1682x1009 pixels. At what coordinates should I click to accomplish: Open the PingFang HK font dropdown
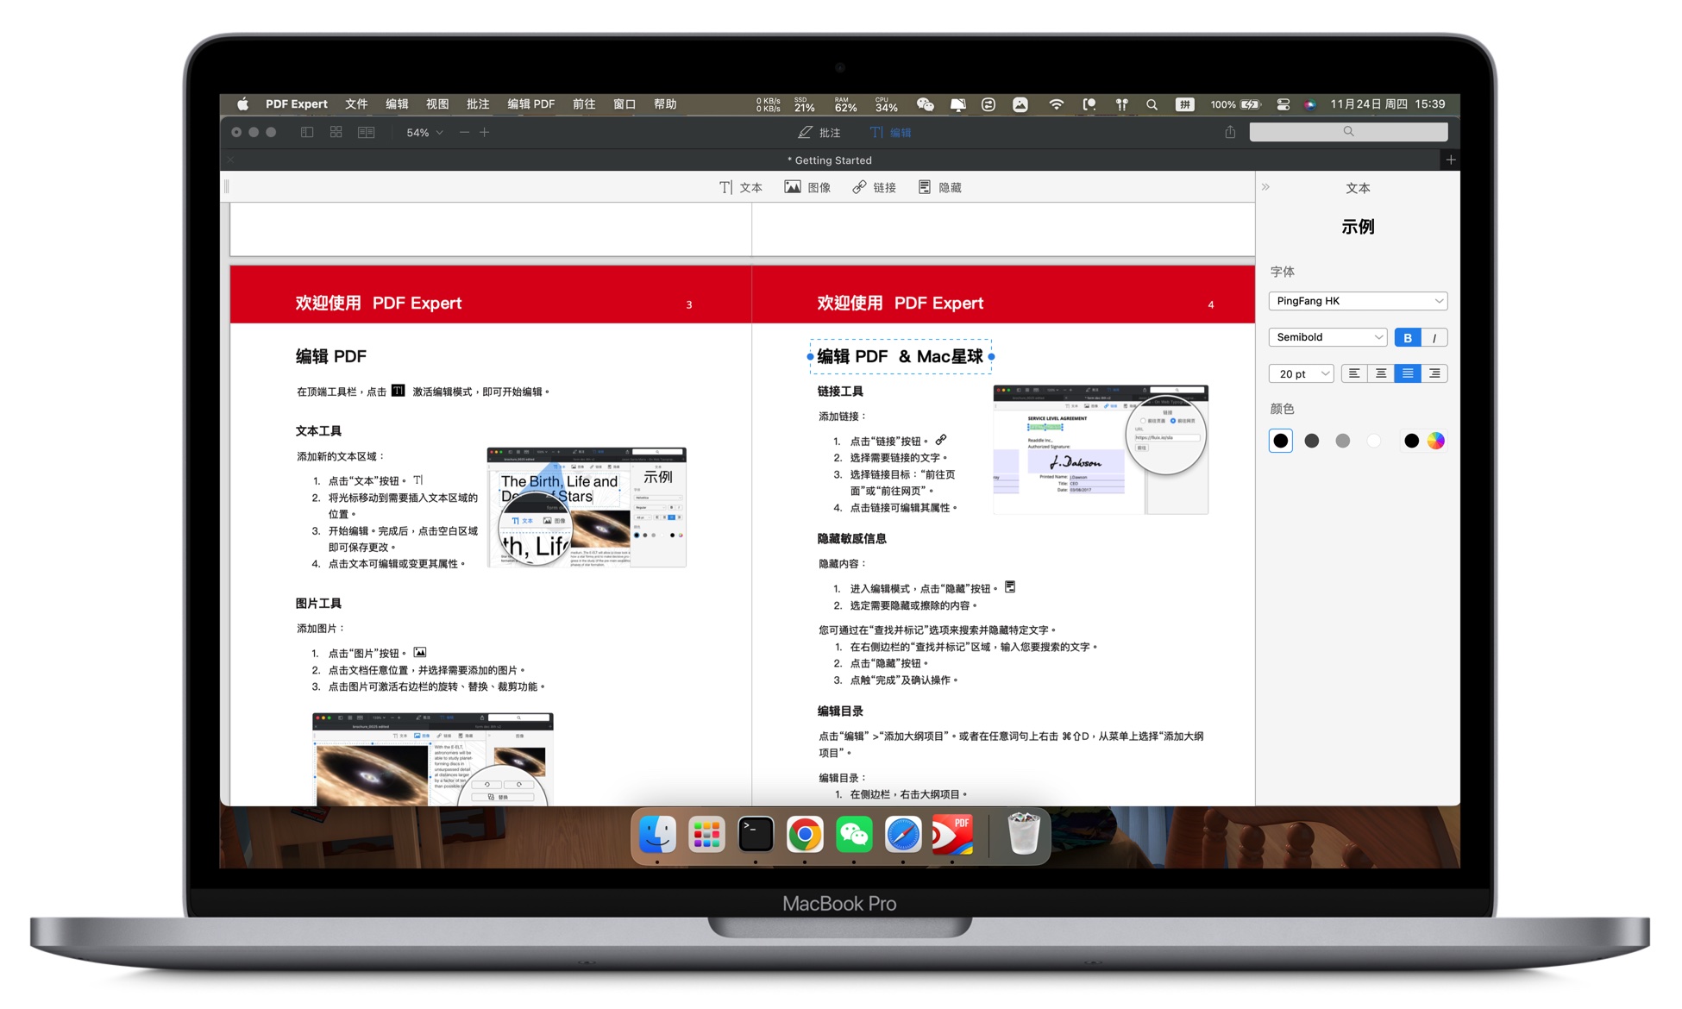(1358, 301)
